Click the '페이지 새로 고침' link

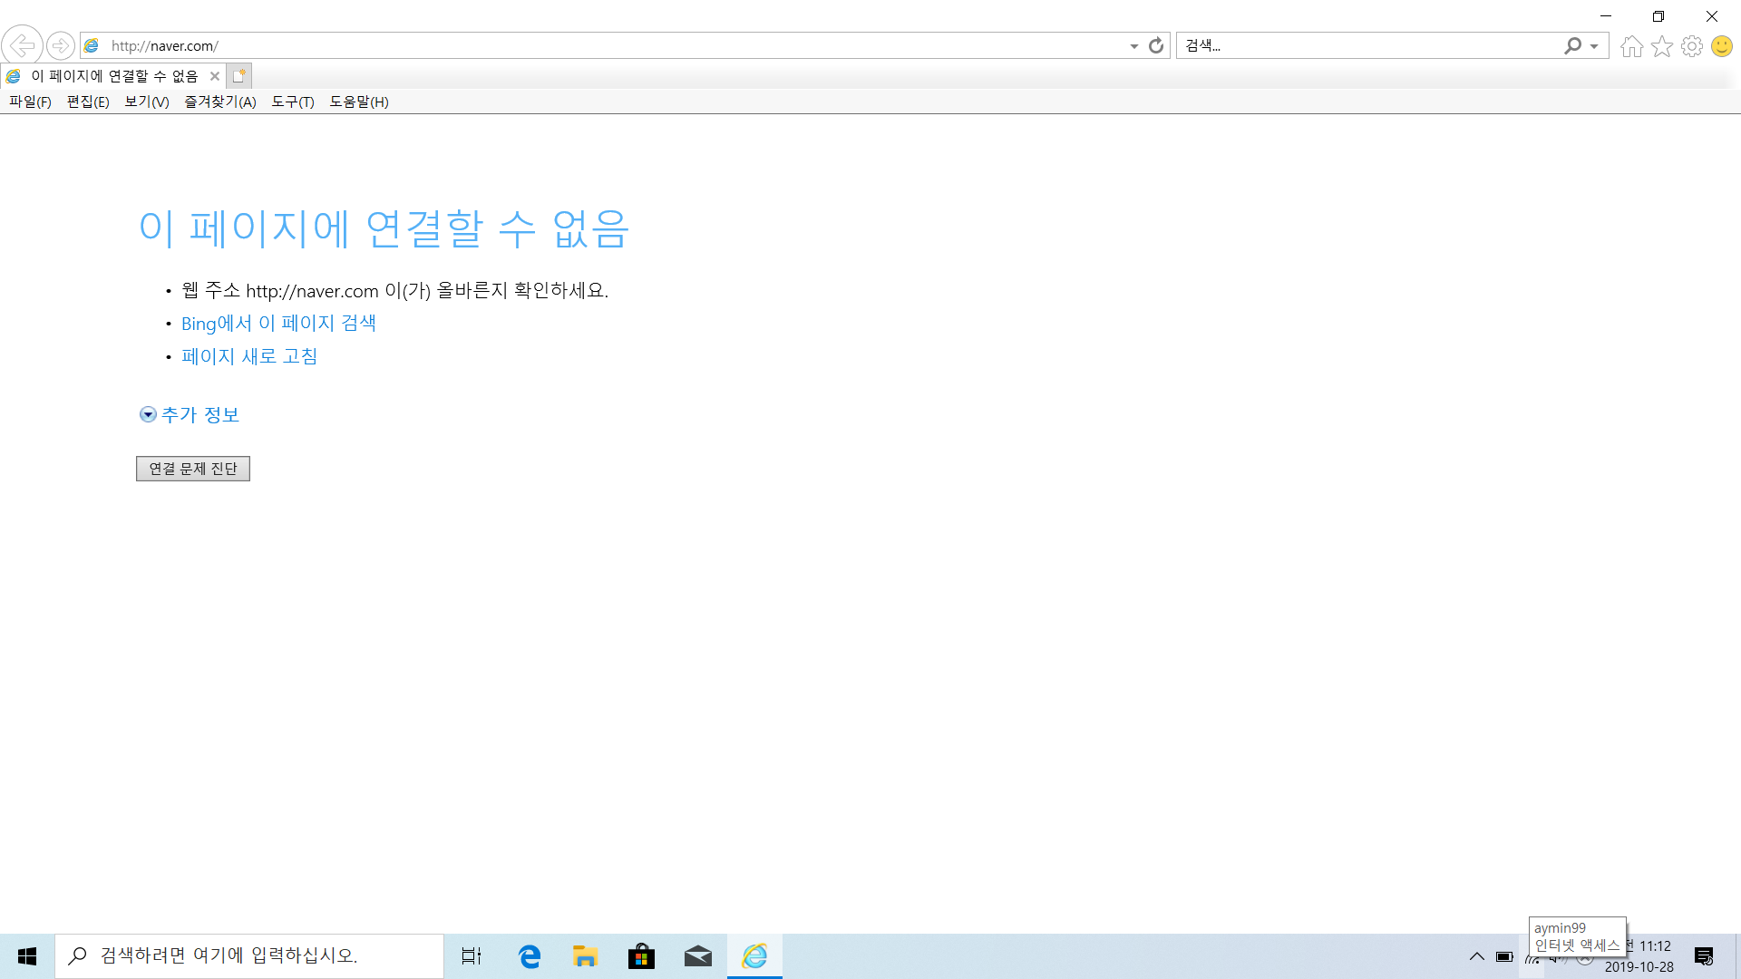(x=249, y=357)
